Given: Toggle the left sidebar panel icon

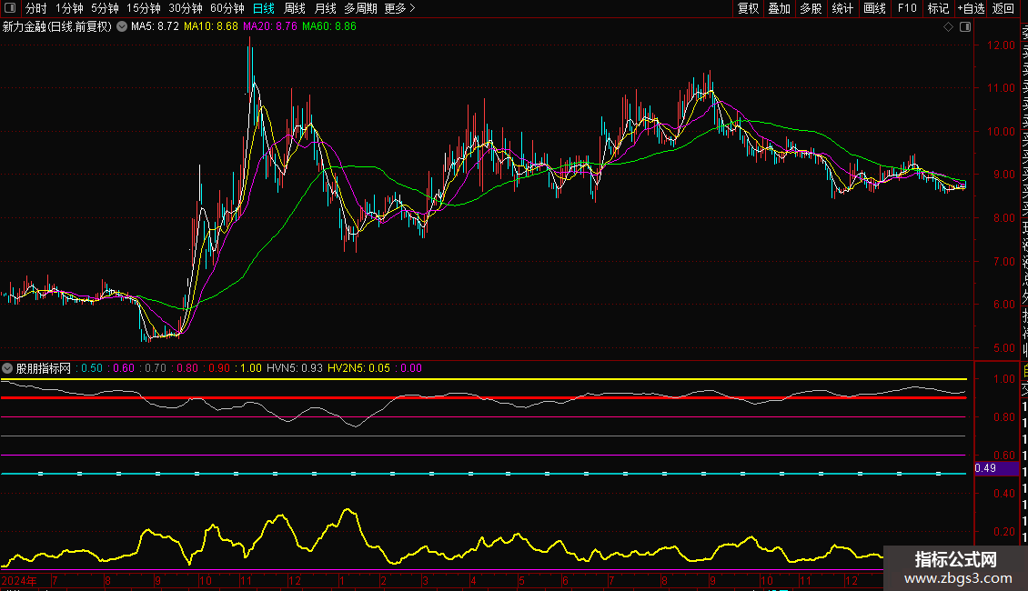Looking at the screenshot, I should pos(9,8).
